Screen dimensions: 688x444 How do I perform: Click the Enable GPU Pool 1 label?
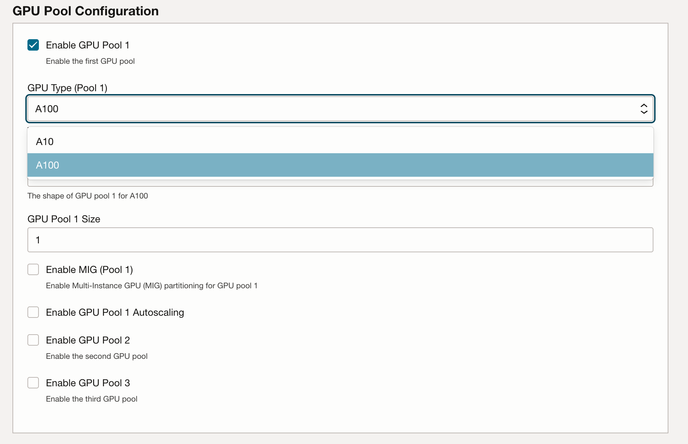(x=87, y=45)
